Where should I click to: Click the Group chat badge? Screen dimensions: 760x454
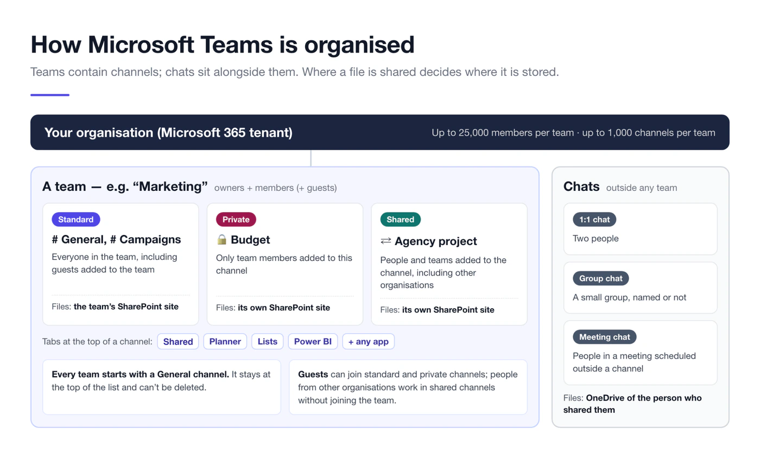coord(601,278)
